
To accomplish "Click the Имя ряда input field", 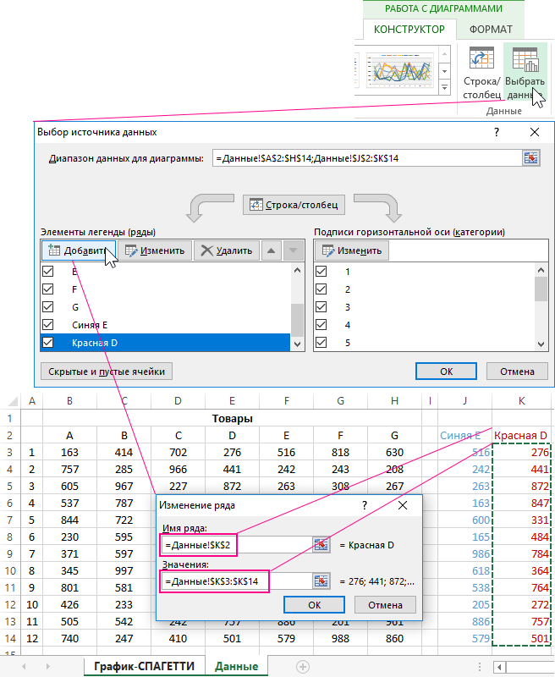I will coord(236,545).
